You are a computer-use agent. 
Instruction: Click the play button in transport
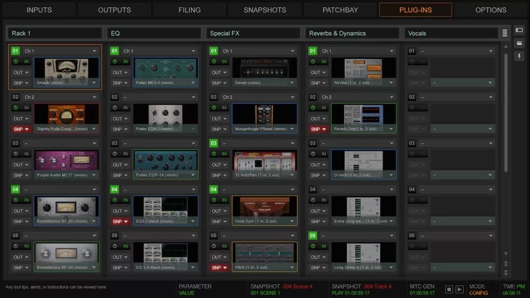click(459, 289)
